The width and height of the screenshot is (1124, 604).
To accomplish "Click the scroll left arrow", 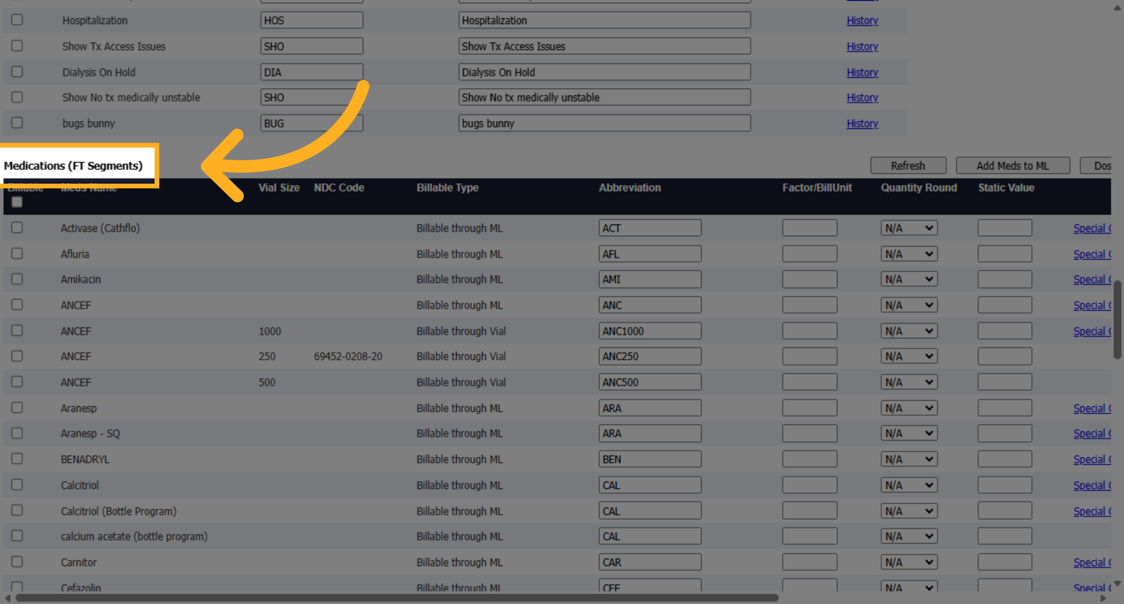I will pyautogui.click(x=7, y=598).
